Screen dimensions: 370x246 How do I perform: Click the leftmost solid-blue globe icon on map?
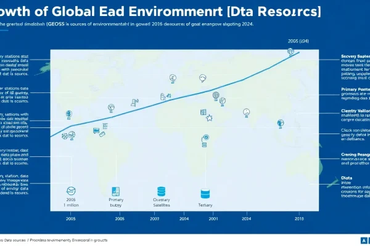point(68,114)
